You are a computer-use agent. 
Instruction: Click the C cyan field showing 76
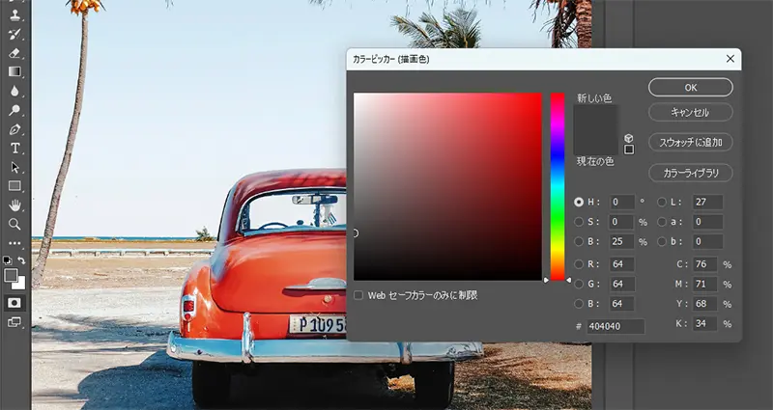[705, 264]
